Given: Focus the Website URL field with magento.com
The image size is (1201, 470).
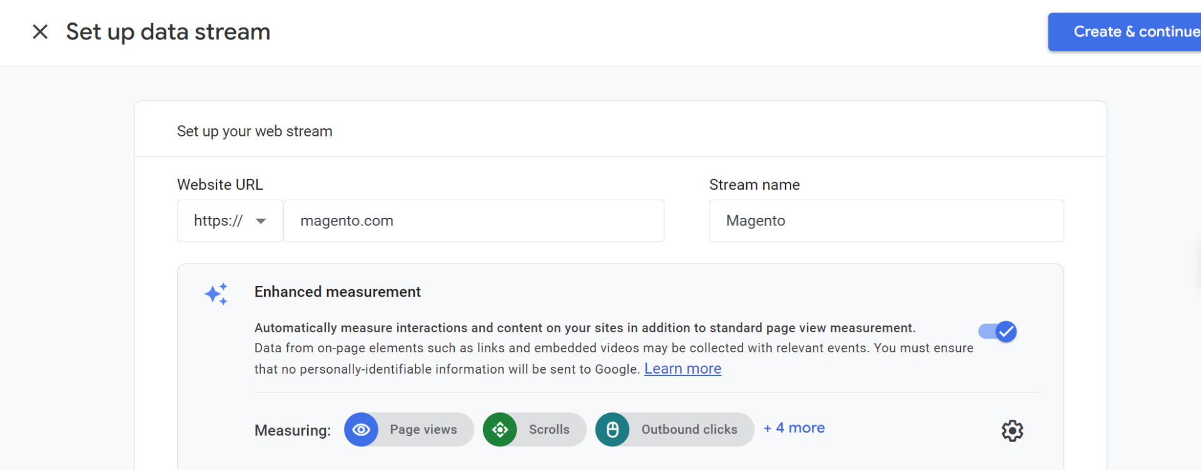Looking at the screenshot, I should (474, 221).
